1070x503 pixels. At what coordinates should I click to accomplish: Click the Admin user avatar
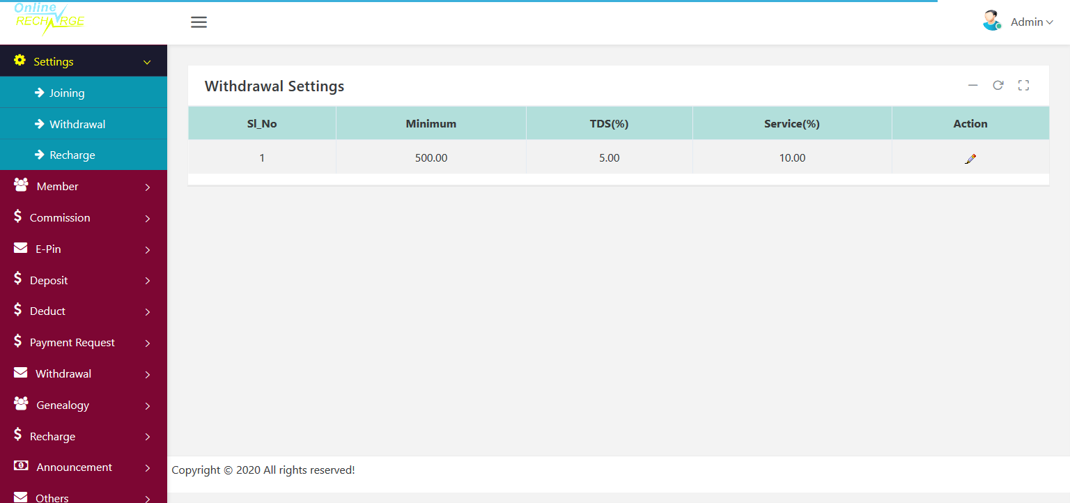click(x=991, y=21)
